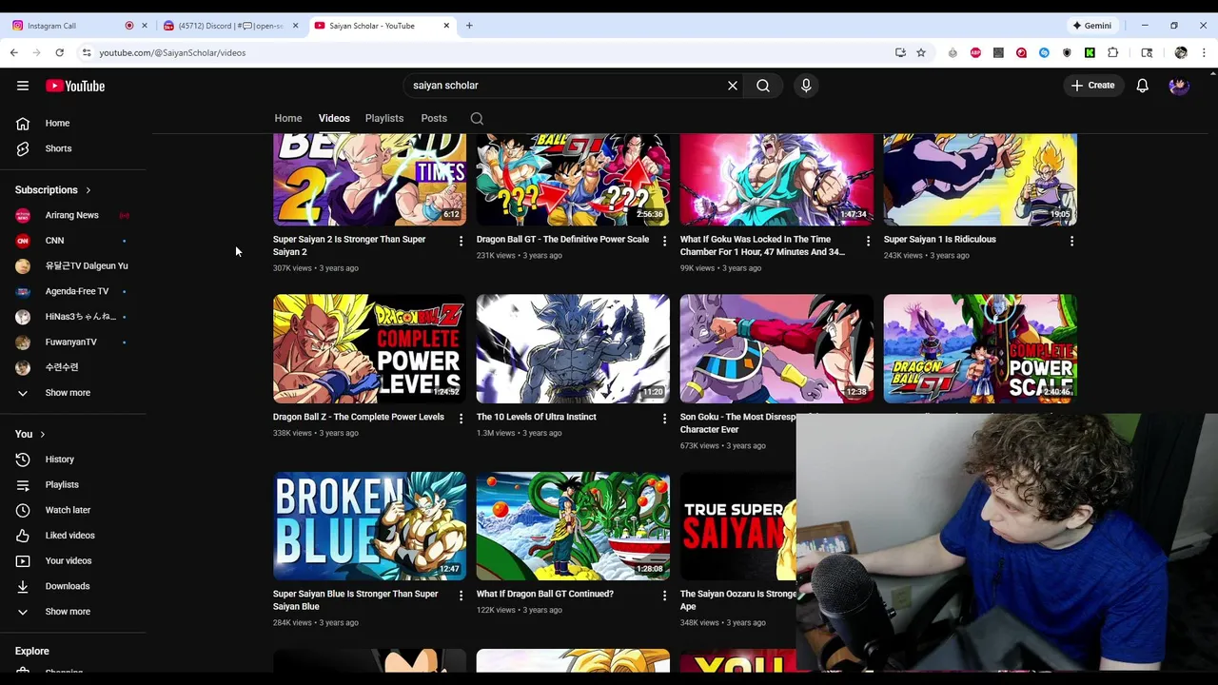
Task: Click the magnifier search button
Action: (x=763, y=86)
